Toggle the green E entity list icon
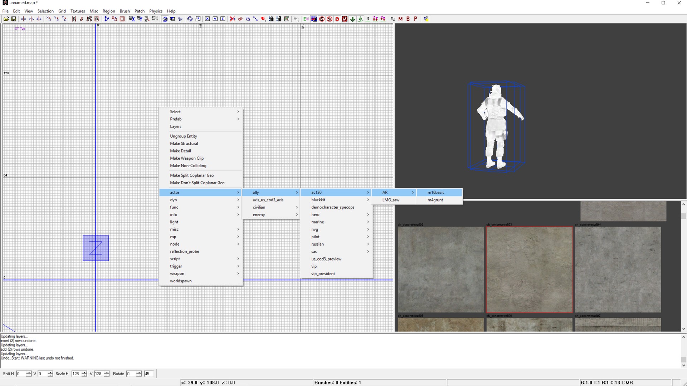Image resolution: width=687 pixels, height=386 pixels. point(306,19)
